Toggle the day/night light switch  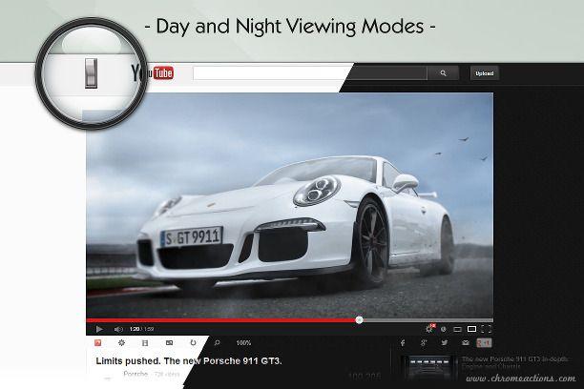click(92, 73)
